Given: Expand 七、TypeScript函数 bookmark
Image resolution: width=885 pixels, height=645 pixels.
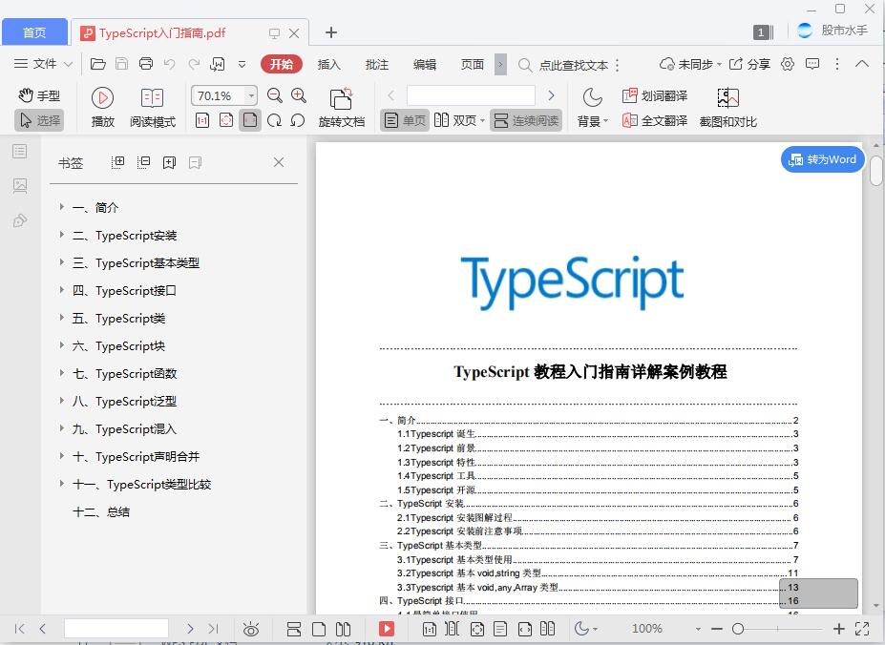Looking at the screenshot, I should [61, 372].
